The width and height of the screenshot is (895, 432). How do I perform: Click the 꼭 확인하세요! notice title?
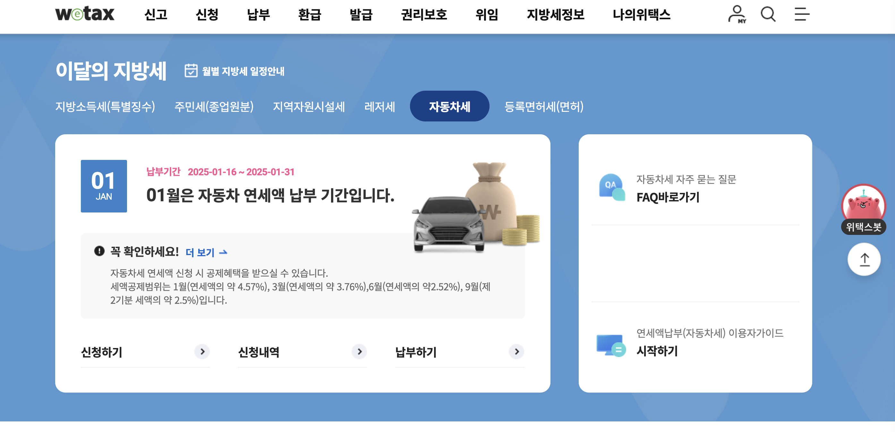[x=145, y=251]
